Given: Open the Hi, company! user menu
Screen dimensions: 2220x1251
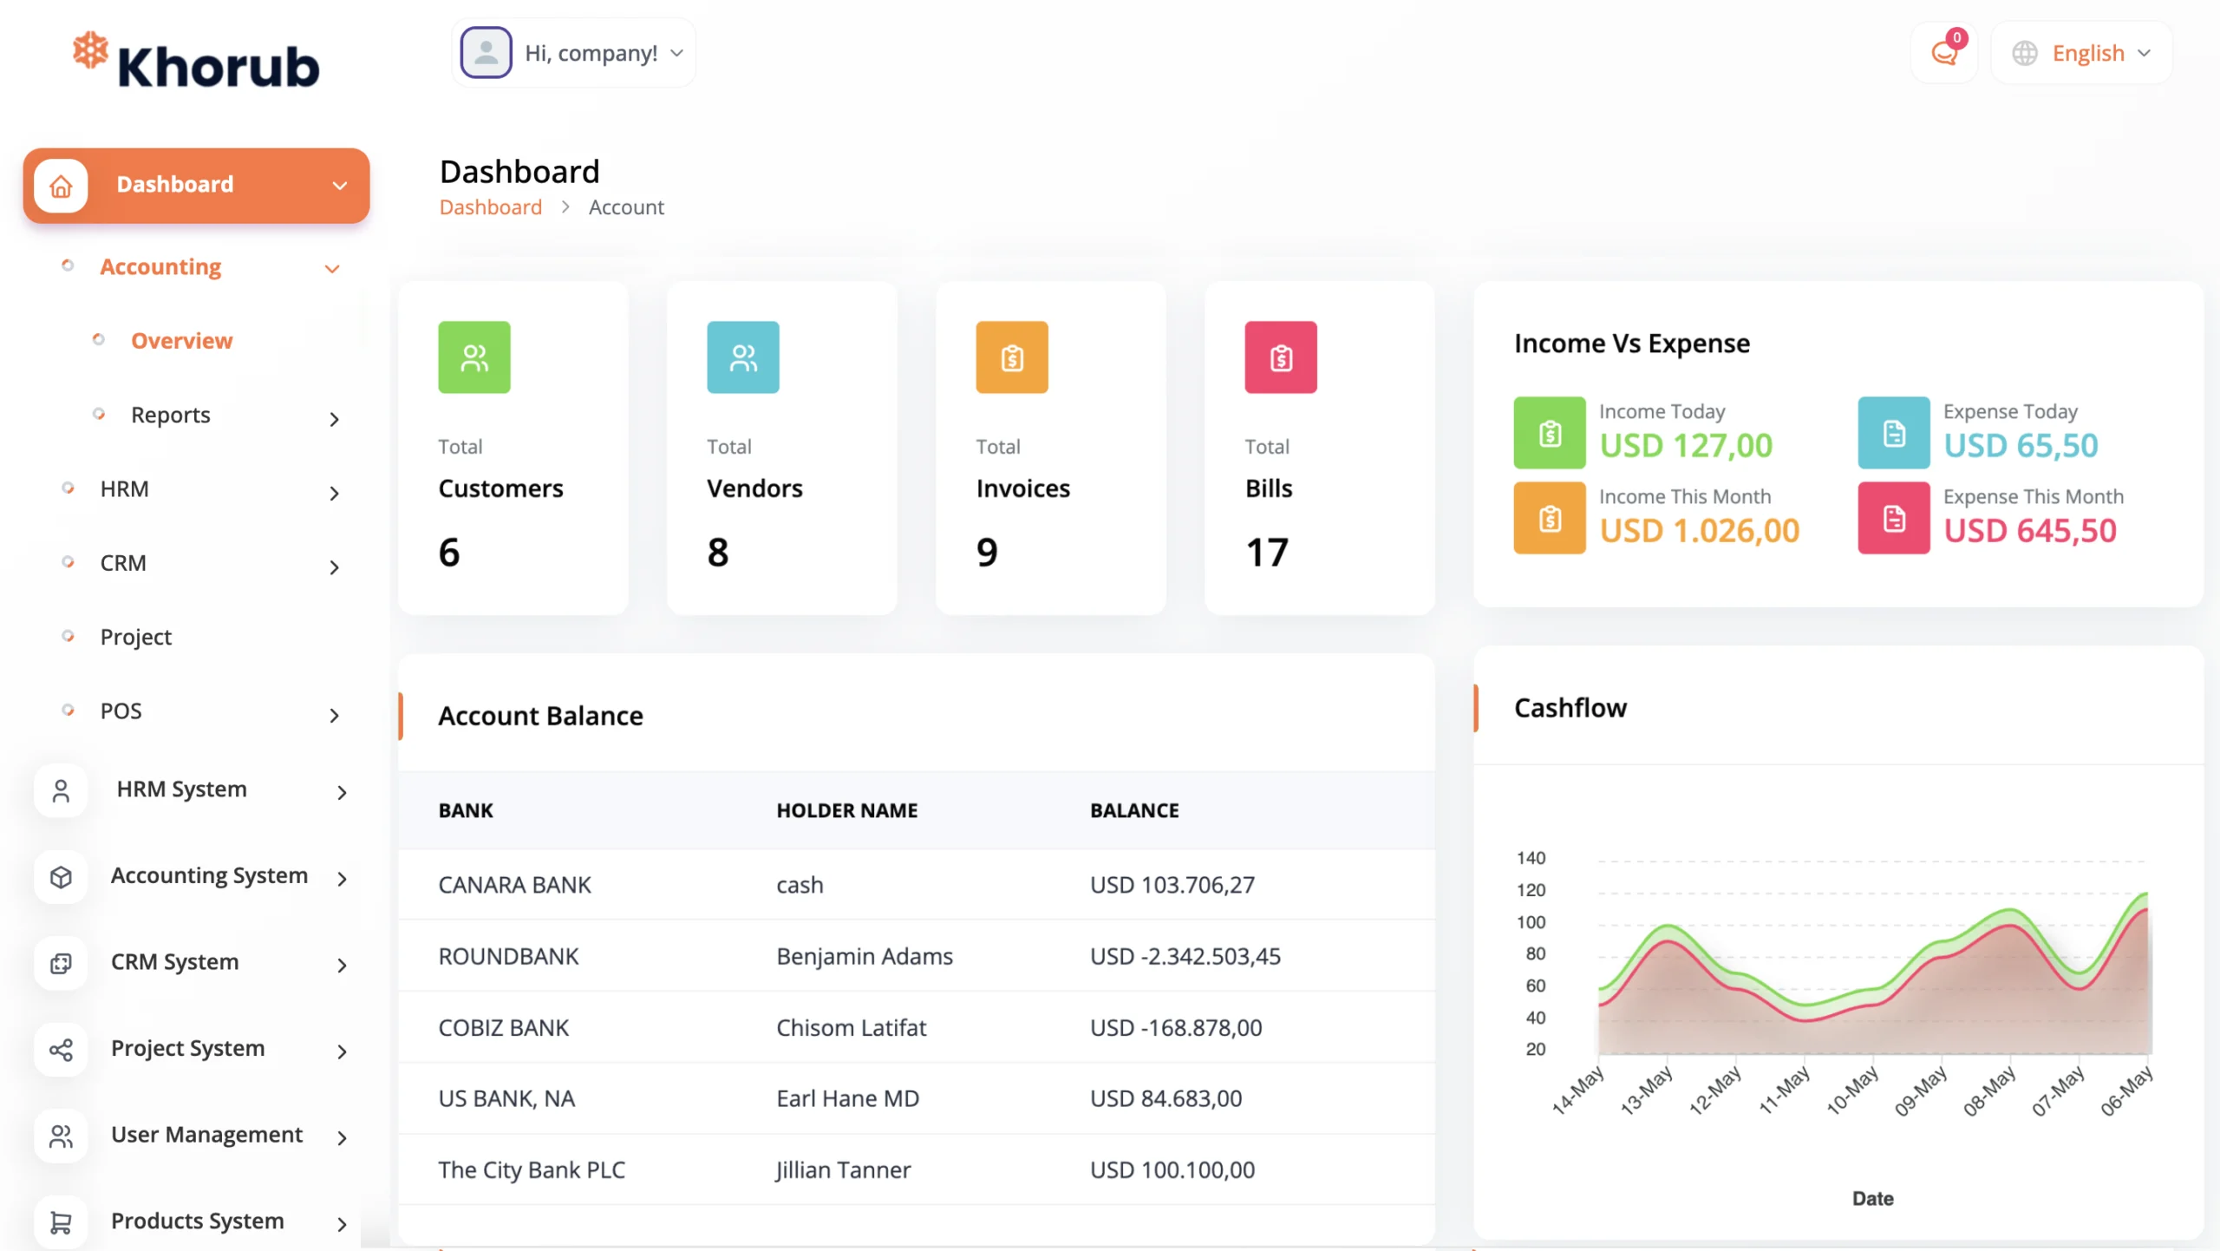Looking at the screenshot, I should click(574, 53).
